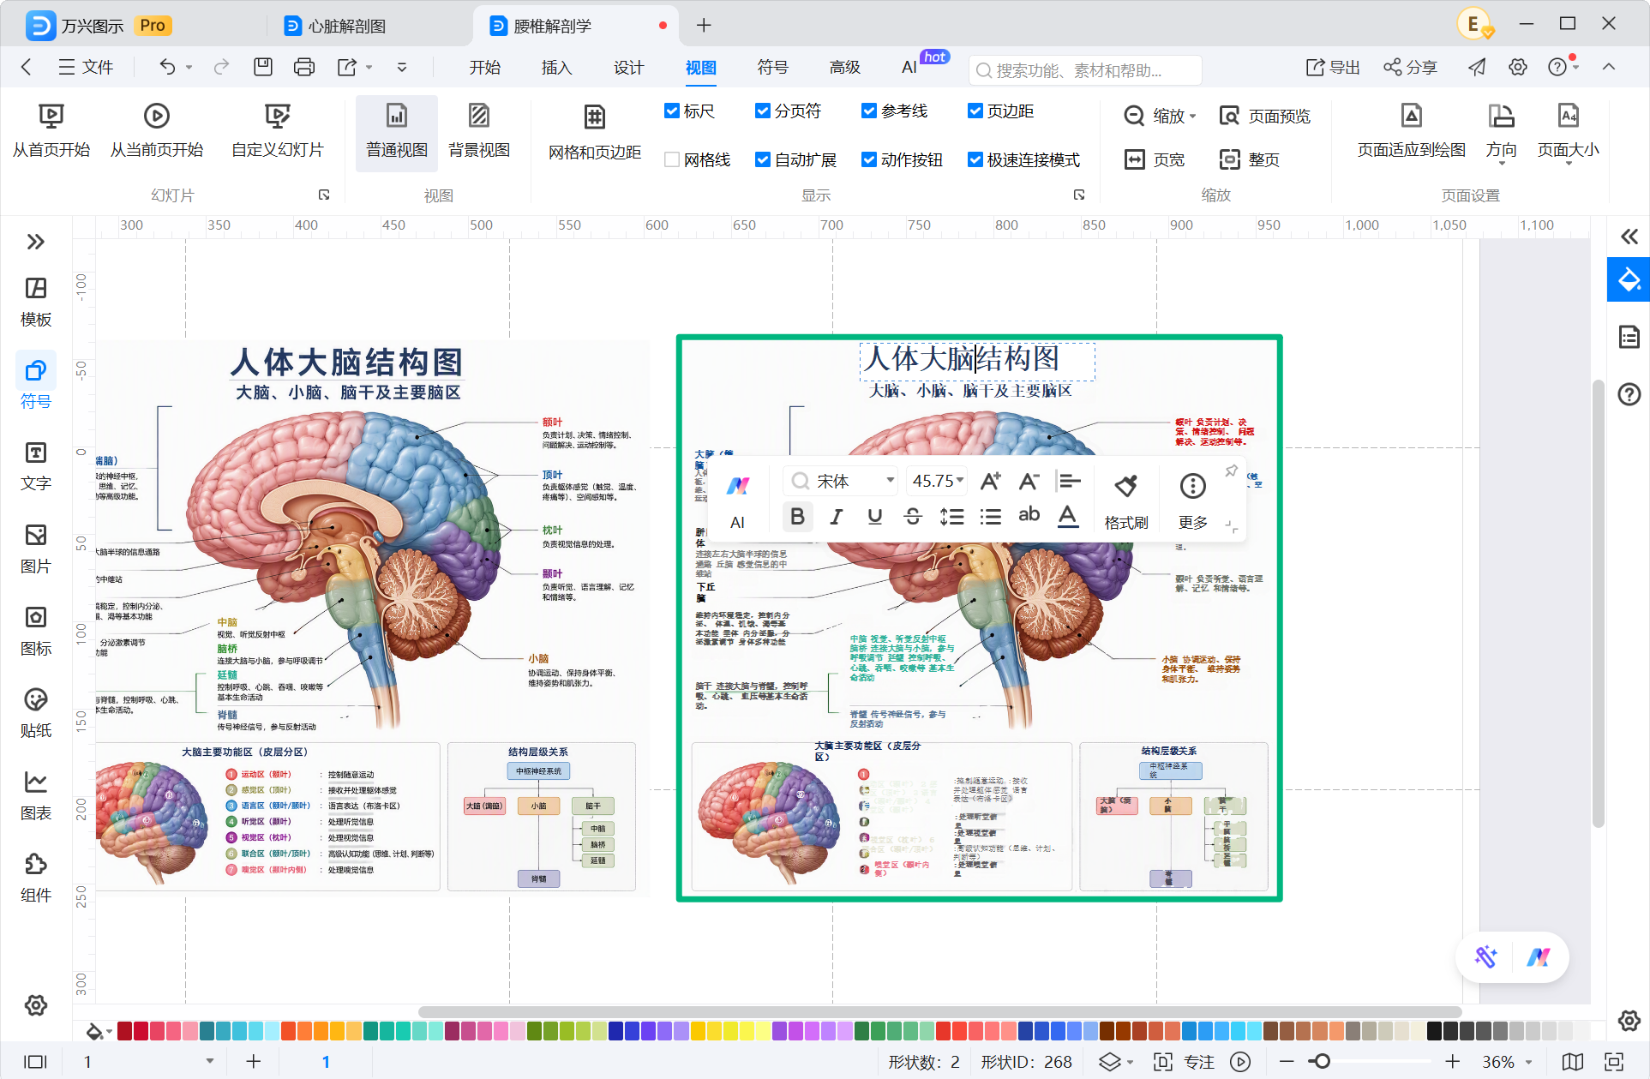The width and height of the screenshot is (1650, 1079).
Task: Open the 符号 ribbon tab
Action: click(x=773, y=67)
